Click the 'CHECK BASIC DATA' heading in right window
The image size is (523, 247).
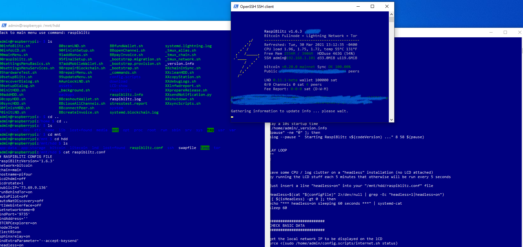coord(287,225)
